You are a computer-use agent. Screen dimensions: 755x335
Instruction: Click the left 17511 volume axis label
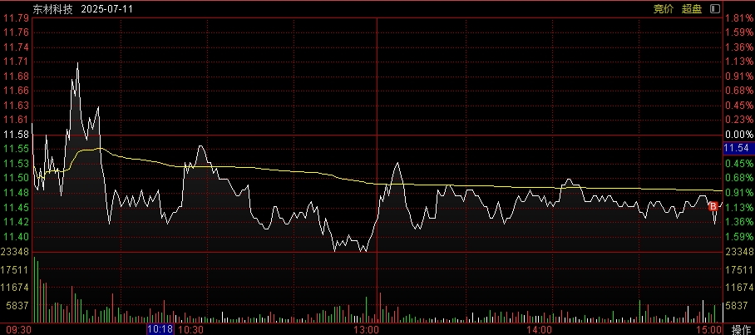(x=16, y=269)
